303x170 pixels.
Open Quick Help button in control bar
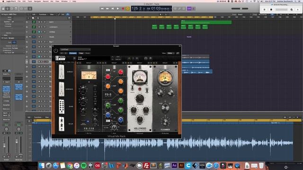click(x=12, y=8)
